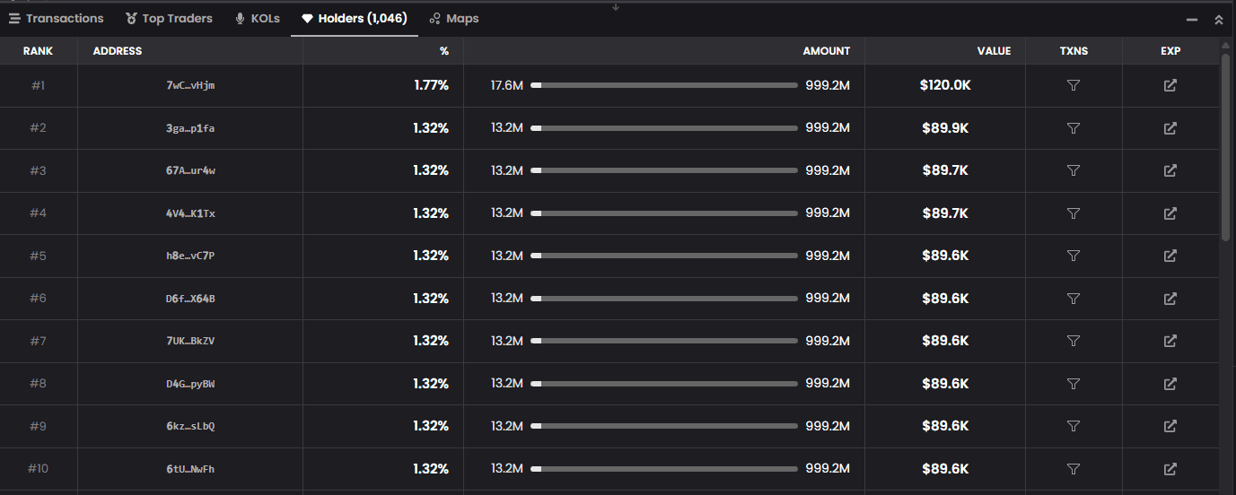Open holder address h8e…vC7P
Screen dimensions: 1236x495
[190, 256]
